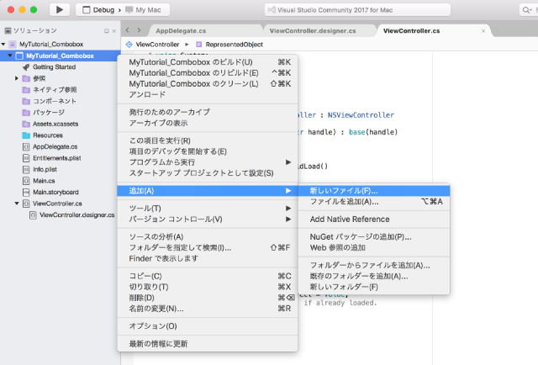
Task: Click the solution pad dock icon
Action: point(107,31)
